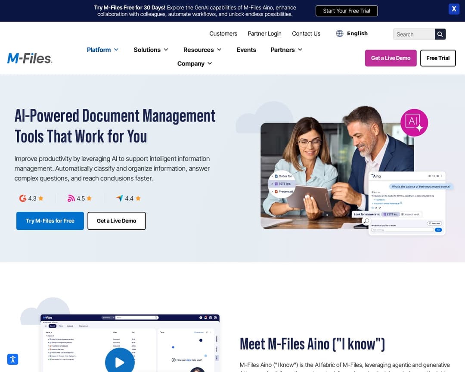Expand the Partners menu
The height and width of the screenshot is (372, 465).
point(286,50)
